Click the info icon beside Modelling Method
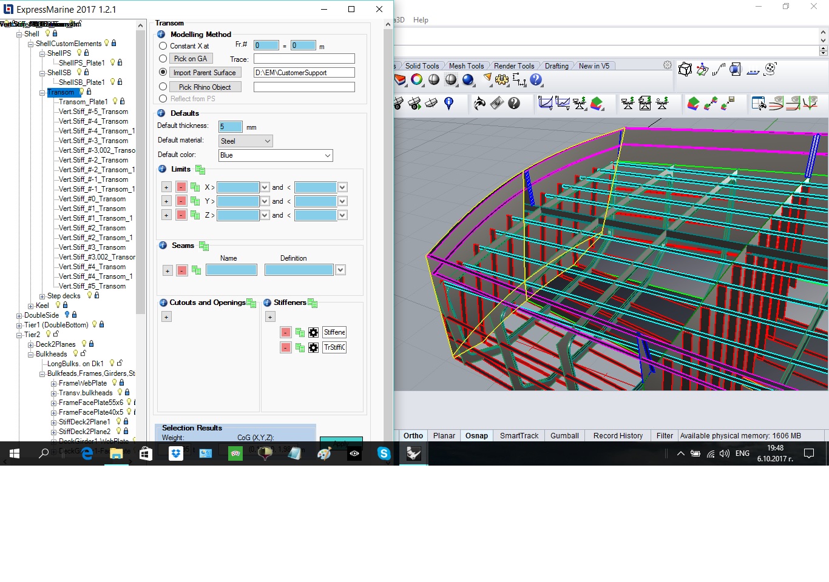The width and height of the screenshot is (829, 582). [161, 35]
